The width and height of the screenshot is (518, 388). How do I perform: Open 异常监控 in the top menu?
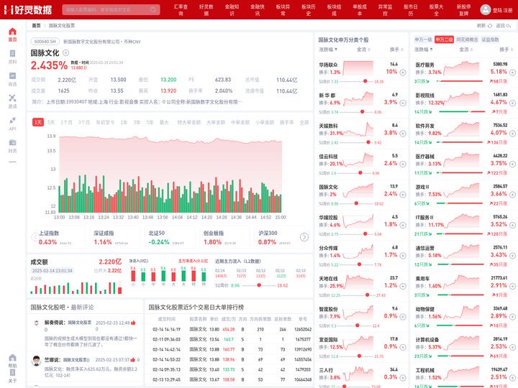coord(385,10)
